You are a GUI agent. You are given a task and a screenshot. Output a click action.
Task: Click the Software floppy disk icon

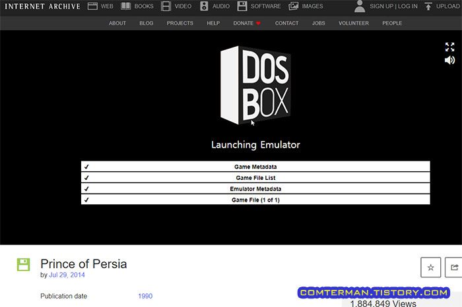click(x=242, y=6)
